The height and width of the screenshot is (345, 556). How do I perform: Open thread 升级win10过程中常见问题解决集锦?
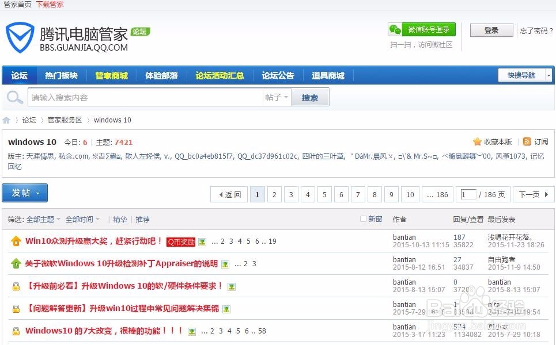pos(122,309)
